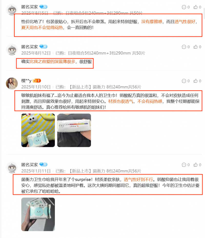Click 樱**y's orange level 1 badge
Screen dimensions: 205x238
[37, 81]
